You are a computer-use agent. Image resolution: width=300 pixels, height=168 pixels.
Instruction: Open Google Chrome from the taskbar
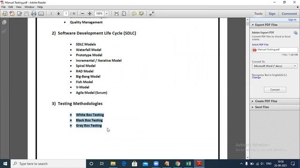178,164
